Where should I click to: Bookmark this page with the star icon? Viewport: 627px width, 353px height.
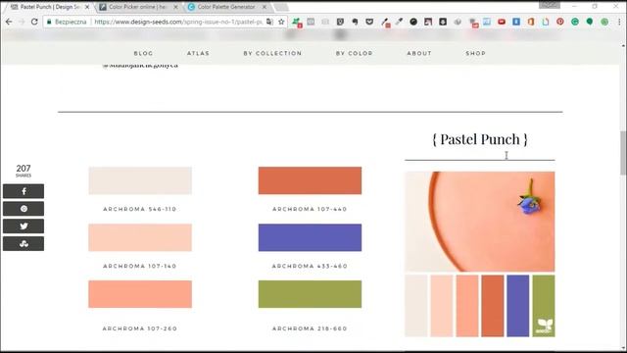[281, 22]
